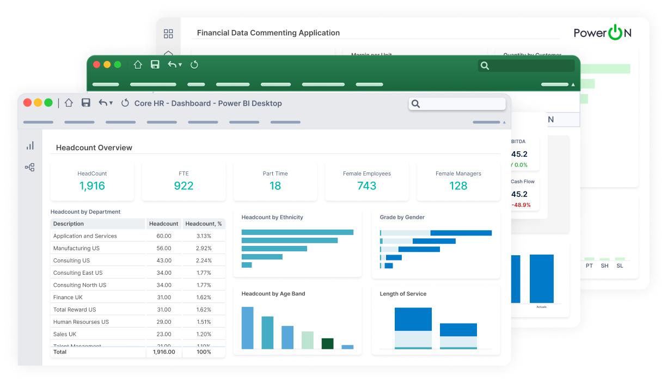667x383 pixels.
Task: Switch to Model view using the sidebar icon
Action: click(29, 167)
